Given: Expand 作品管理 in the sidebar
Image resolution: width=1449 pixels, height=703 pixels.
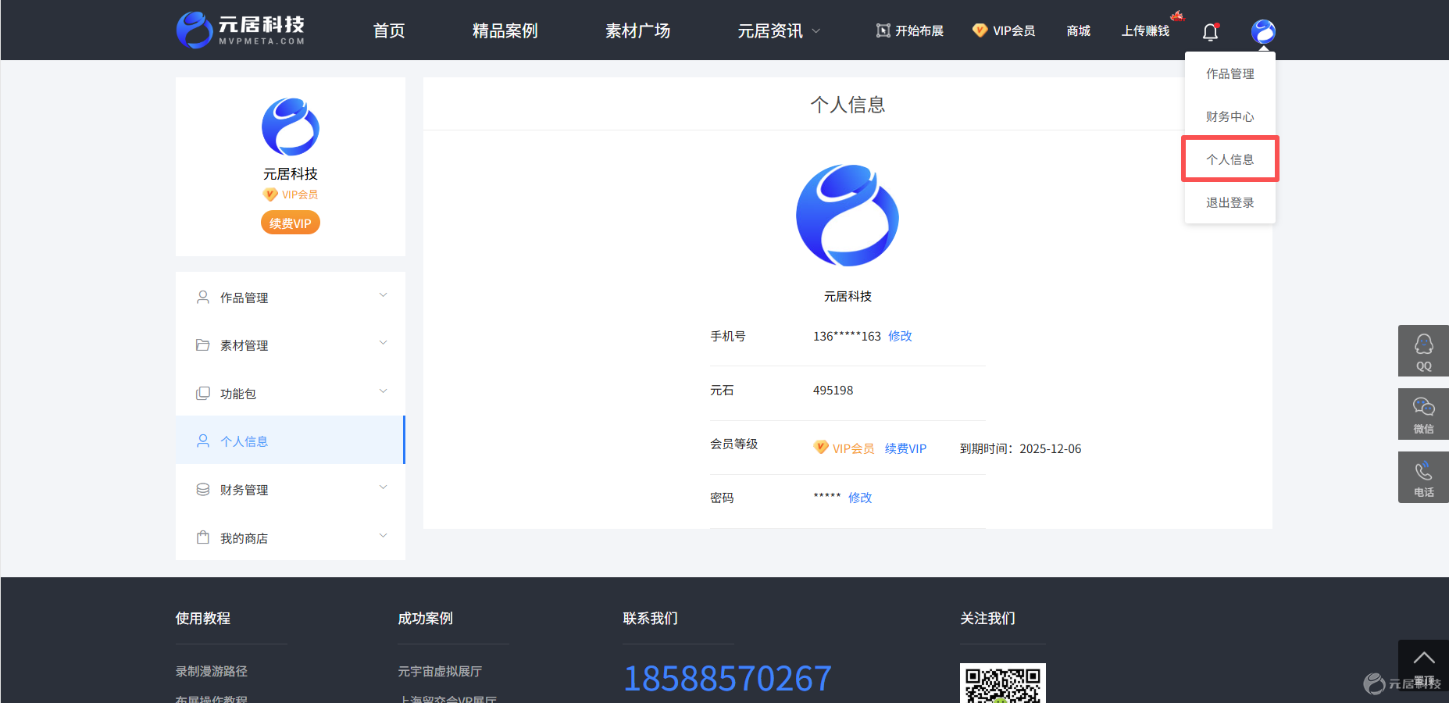Looking at the screenshot, I should tap(291, 297).
